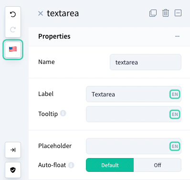Click the "Name" label text
This screenshot has width=190, height=180.
[x=46, y=62]
